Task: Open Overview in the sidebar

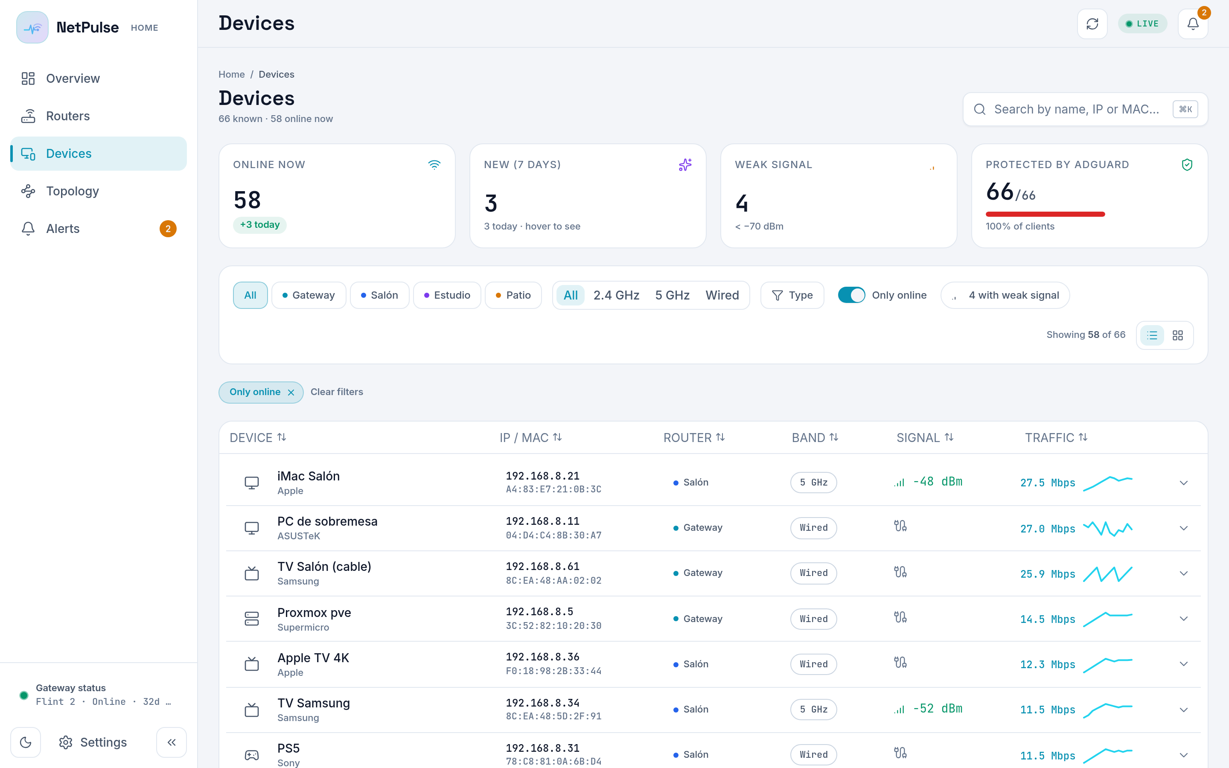Action: coord(99,78)
